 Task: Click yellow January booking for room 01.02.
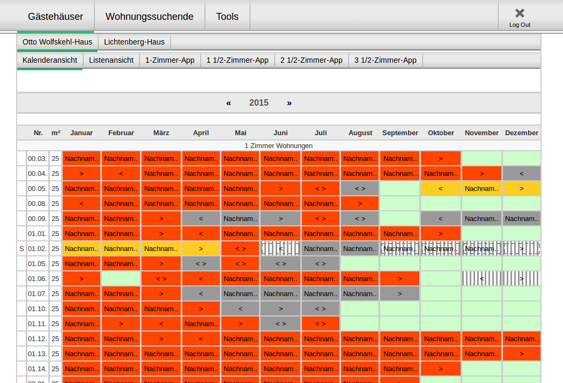click(x=82, y=248)
